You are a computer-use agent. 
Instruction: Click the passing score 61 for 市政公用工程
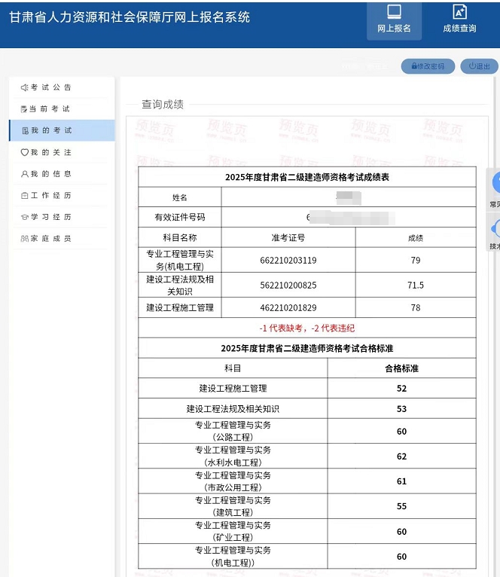click(x=402, y=481)
